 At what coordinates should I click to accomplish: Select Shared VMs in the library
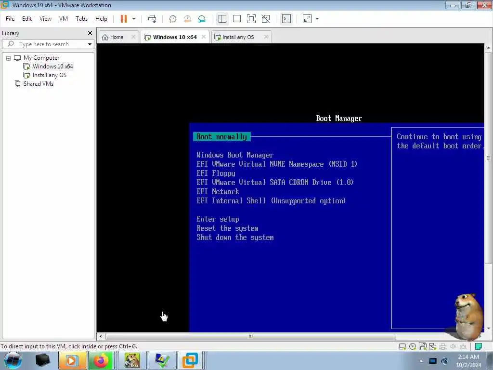[x=38, y=84]
